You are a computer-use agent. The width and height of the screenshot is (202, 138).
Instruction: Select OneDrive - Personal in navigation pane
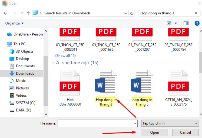coord(25,34)
